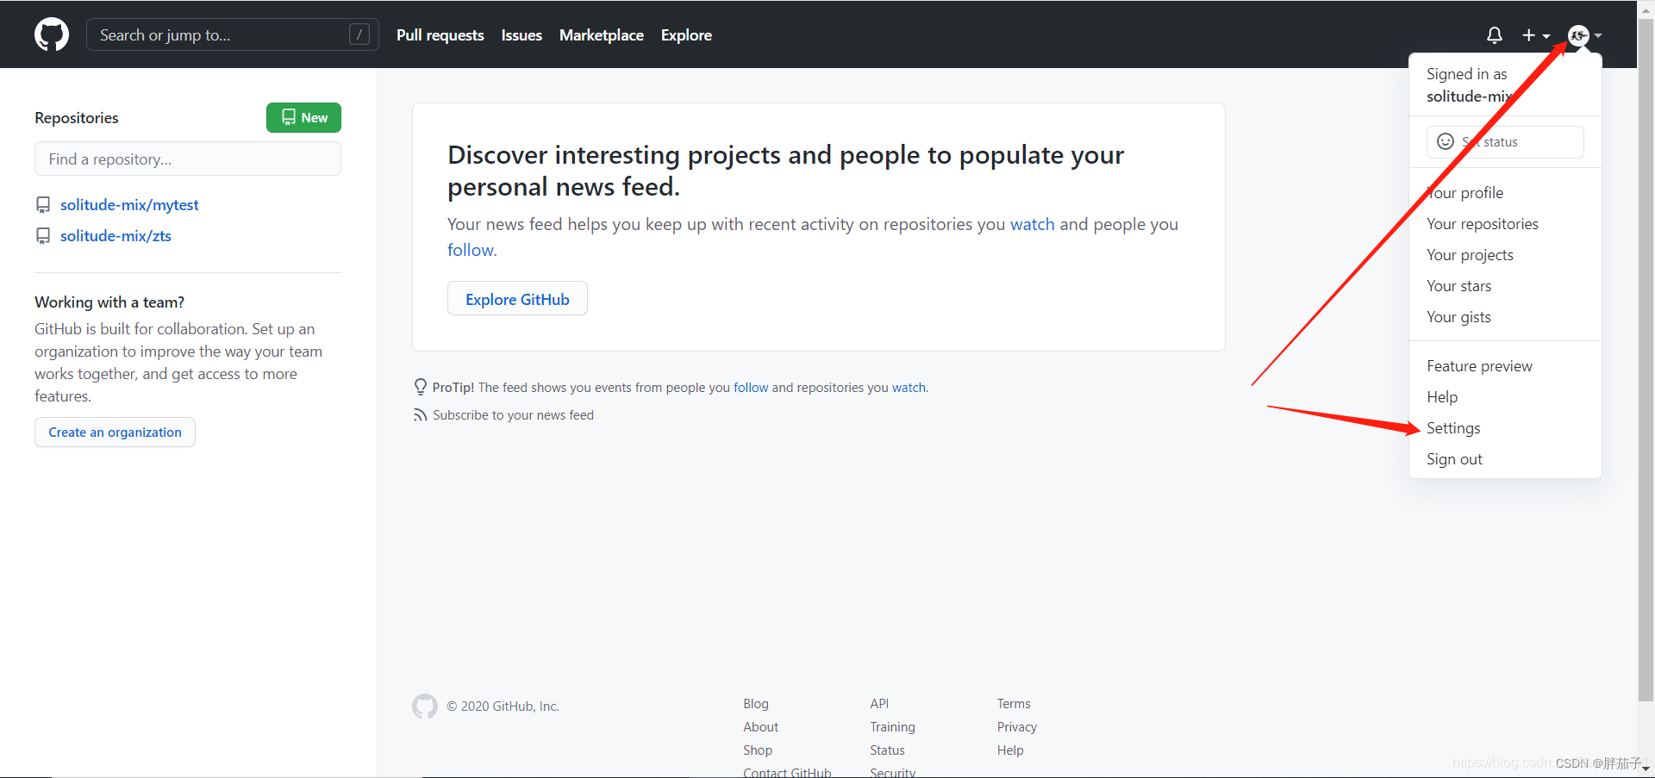Image resolution: width=1655 pixels, height=778 pixels.
Task: Open the solitude-mix/mytest repository
Action: pos(129,205)
